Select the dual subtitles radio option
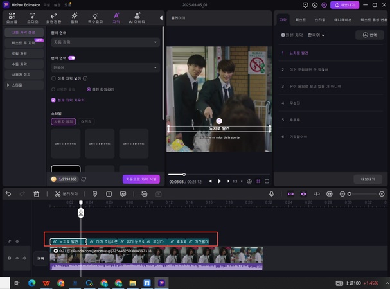The image size is (390, 289). (53, 78)
